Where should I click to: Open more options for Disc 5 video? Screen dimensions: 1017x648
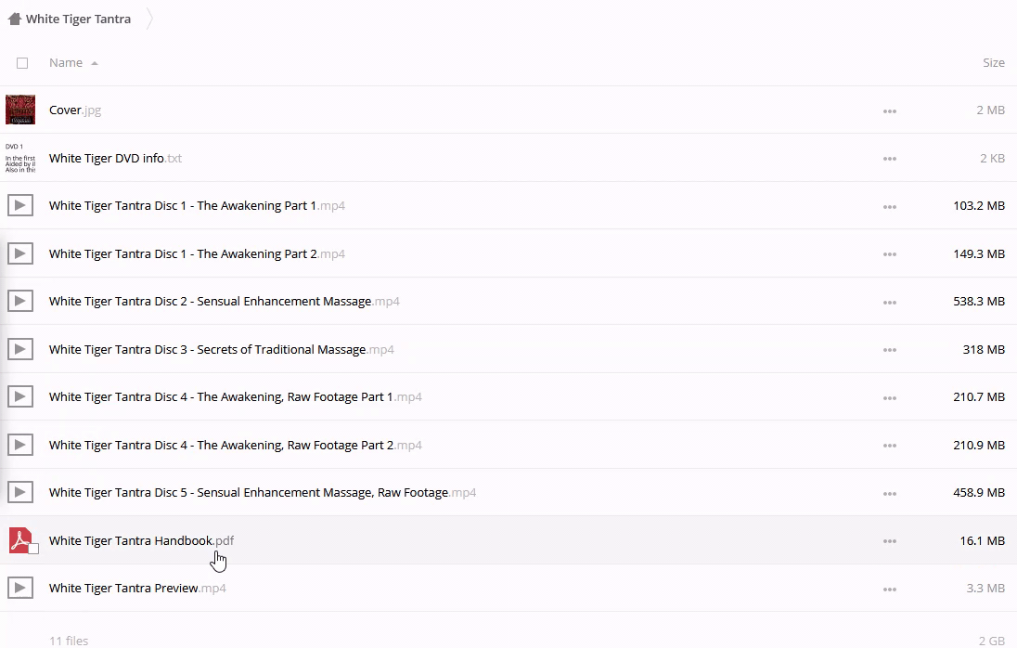[889, 493]
